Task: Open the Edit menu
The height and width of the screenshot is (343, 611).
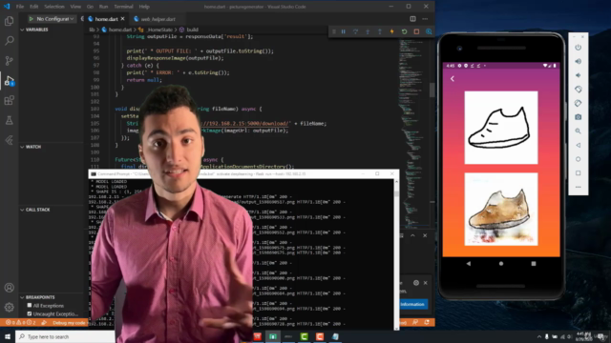Action: click(x=34, y=7)
